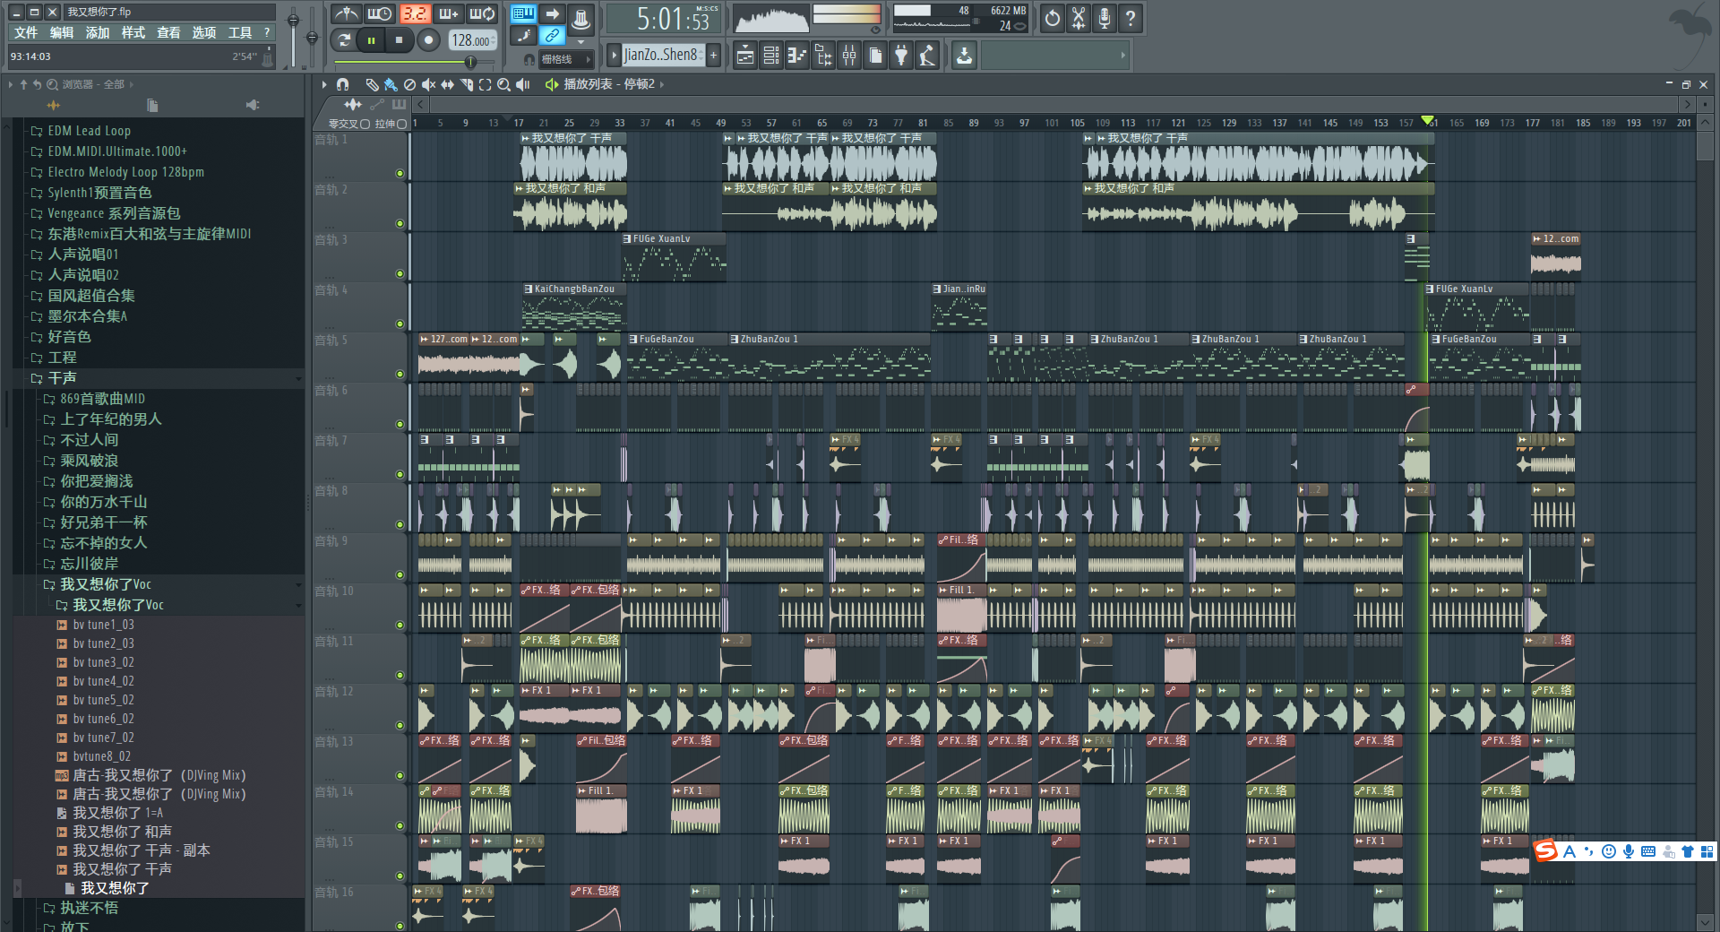Open the 文件 menu

coord(26,33)
